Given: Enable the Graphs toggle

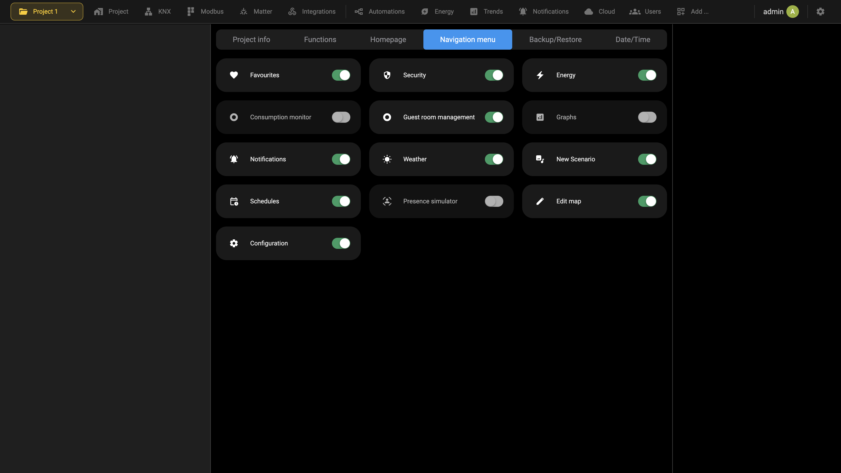Looking at the screenshot, I should click(647, 117).
